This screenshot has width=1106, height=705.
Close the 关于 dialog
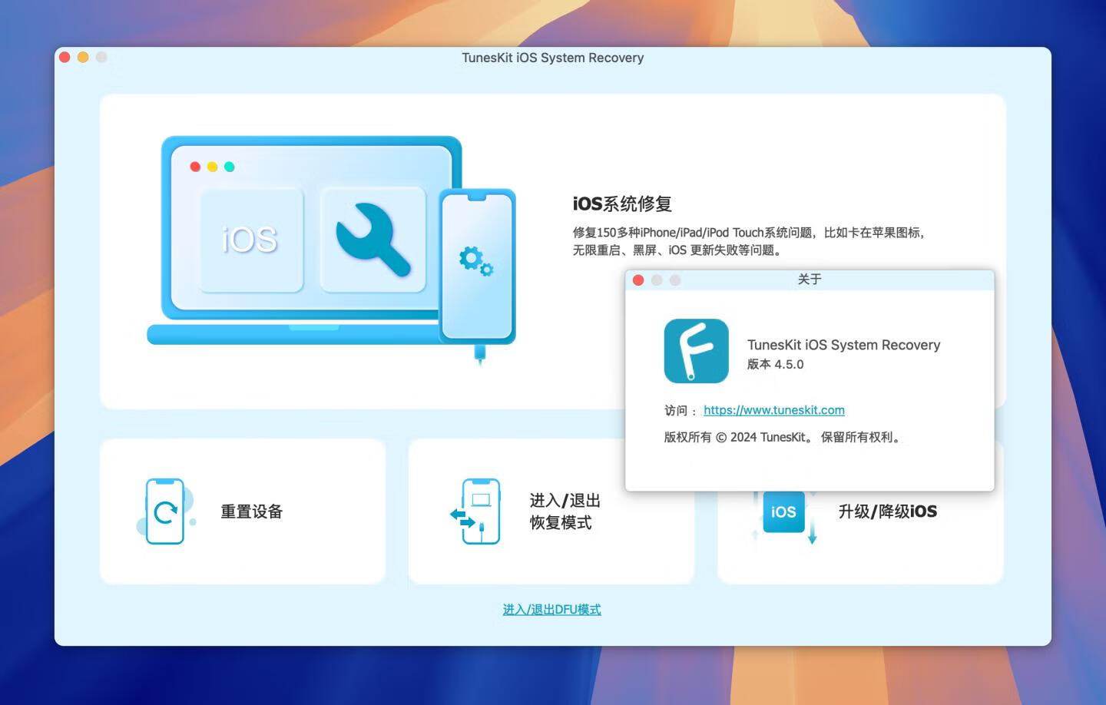click(x=637, y=280)
